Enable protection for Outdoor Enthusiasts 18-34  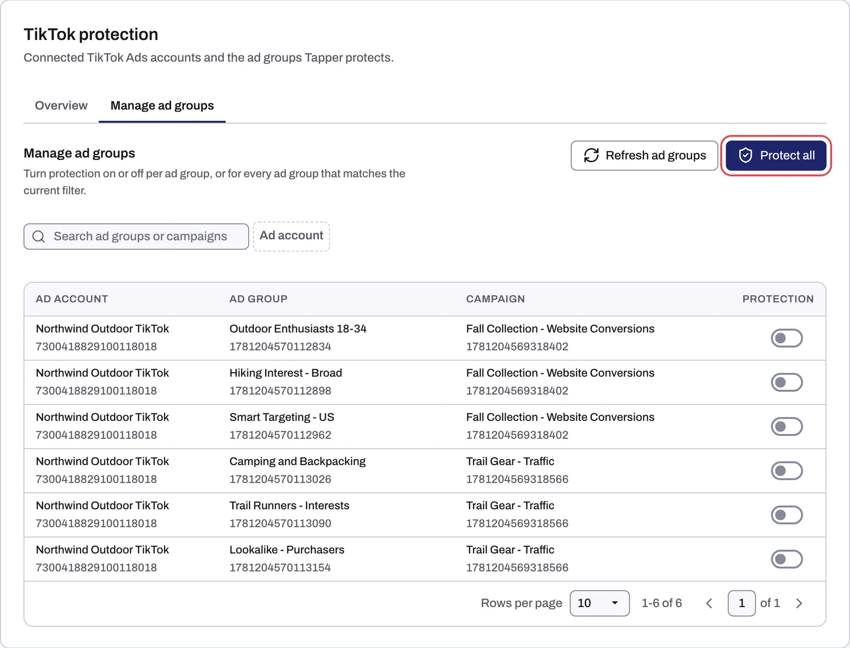(787, 338)
